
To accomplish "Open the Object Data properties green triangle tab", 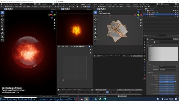I will coord(145,72).
